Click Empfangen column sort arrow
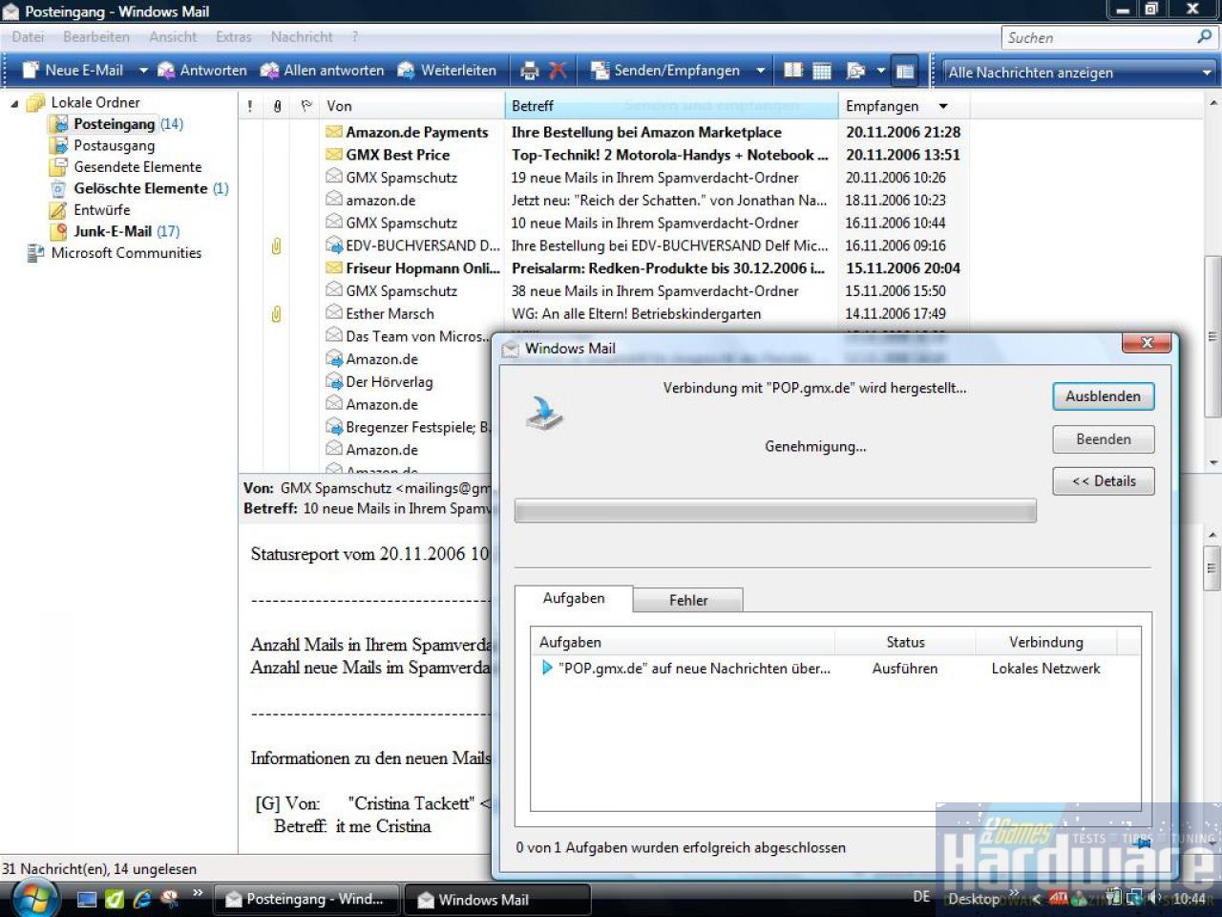 pyautogui.click(x=943, y=106)
